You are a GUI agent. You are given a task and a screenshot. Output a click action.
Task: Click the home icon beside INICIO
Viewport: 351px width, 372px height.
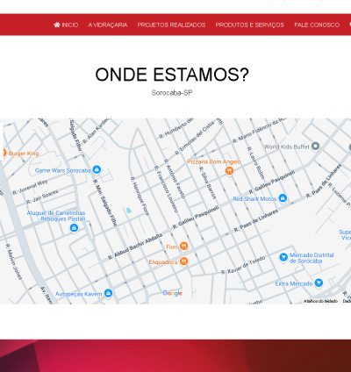pos(57,25)
